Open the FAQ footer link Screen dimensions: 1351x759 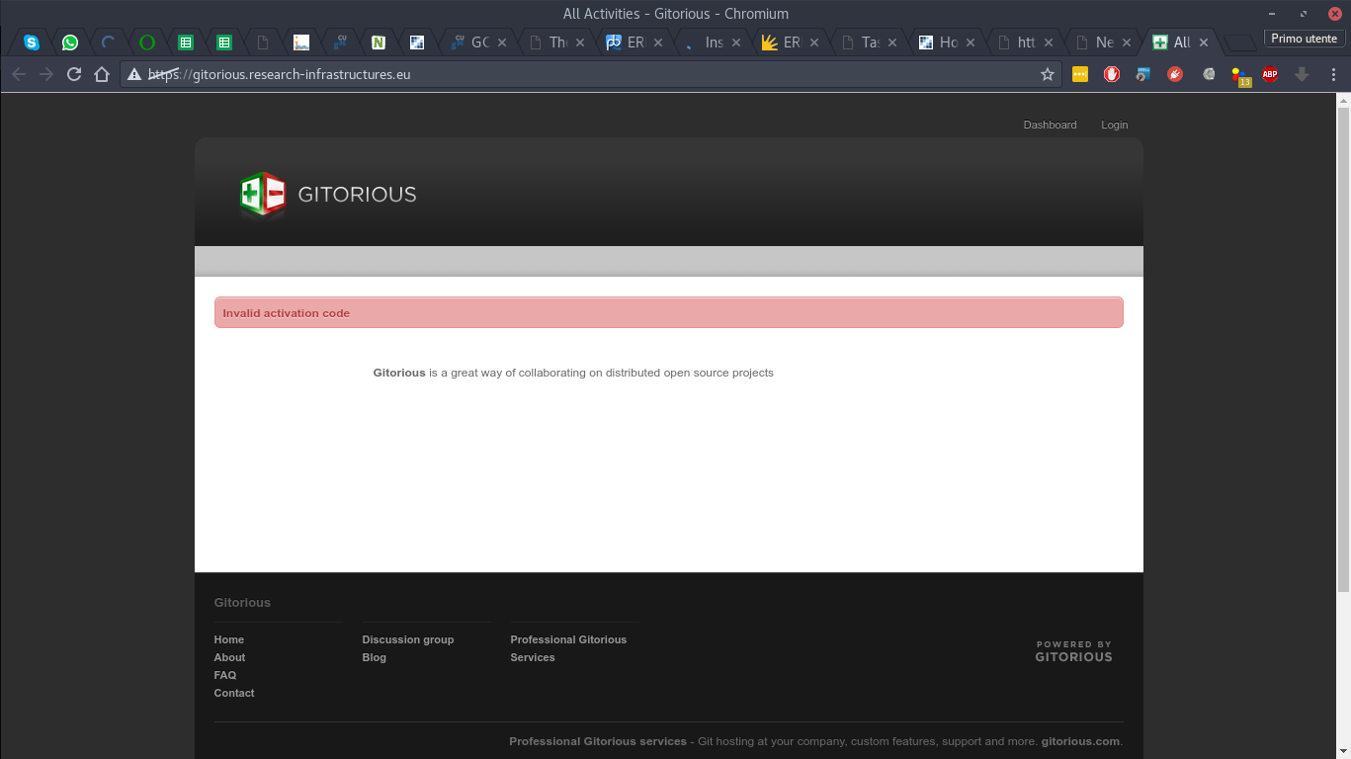(225, 675)
